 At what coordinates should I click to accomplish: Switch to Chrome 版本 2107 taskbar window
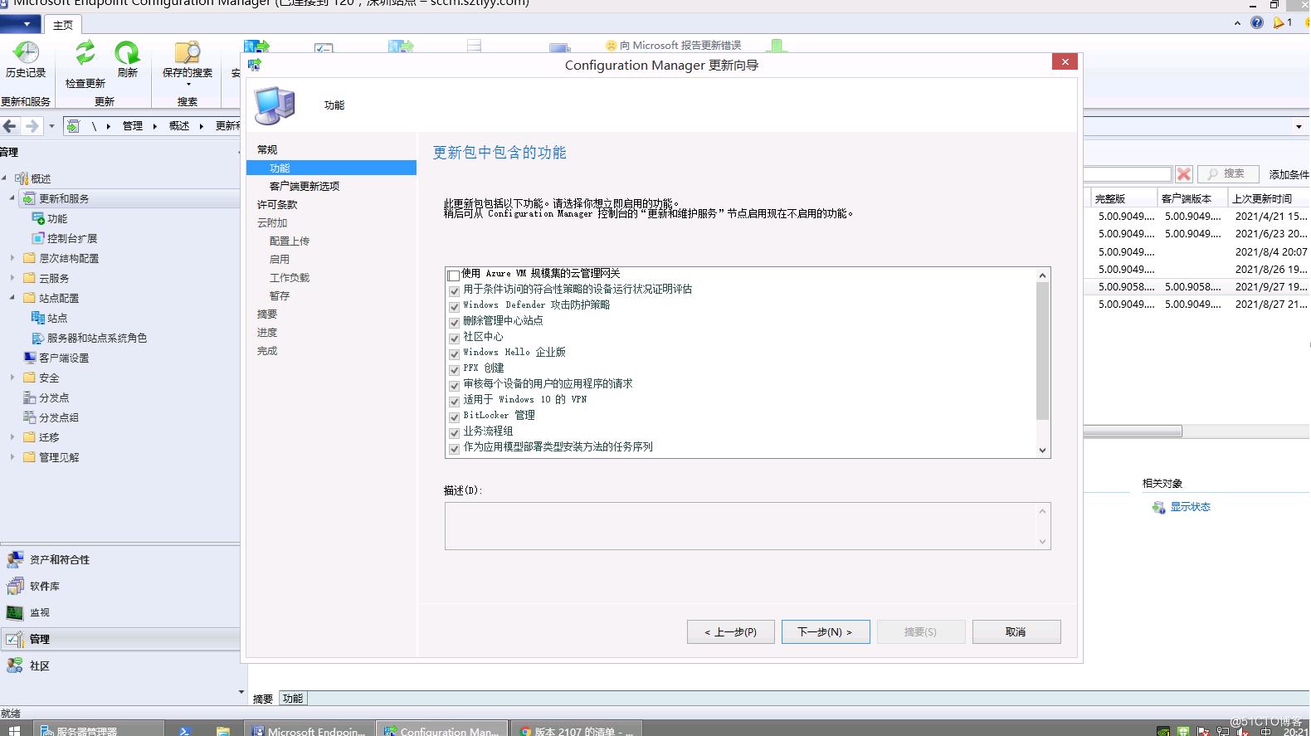click(x=576, y=730)
